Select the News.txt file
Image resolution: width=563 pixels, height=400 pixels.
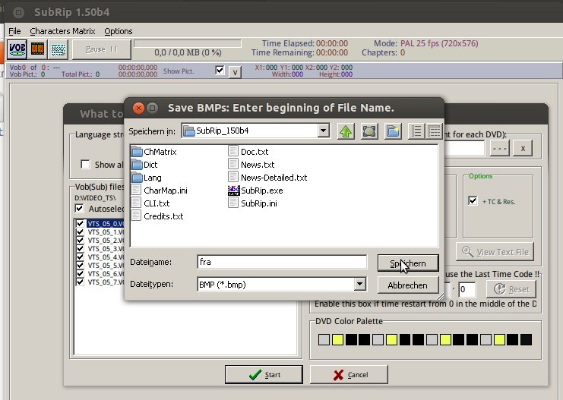coord(251,165)
